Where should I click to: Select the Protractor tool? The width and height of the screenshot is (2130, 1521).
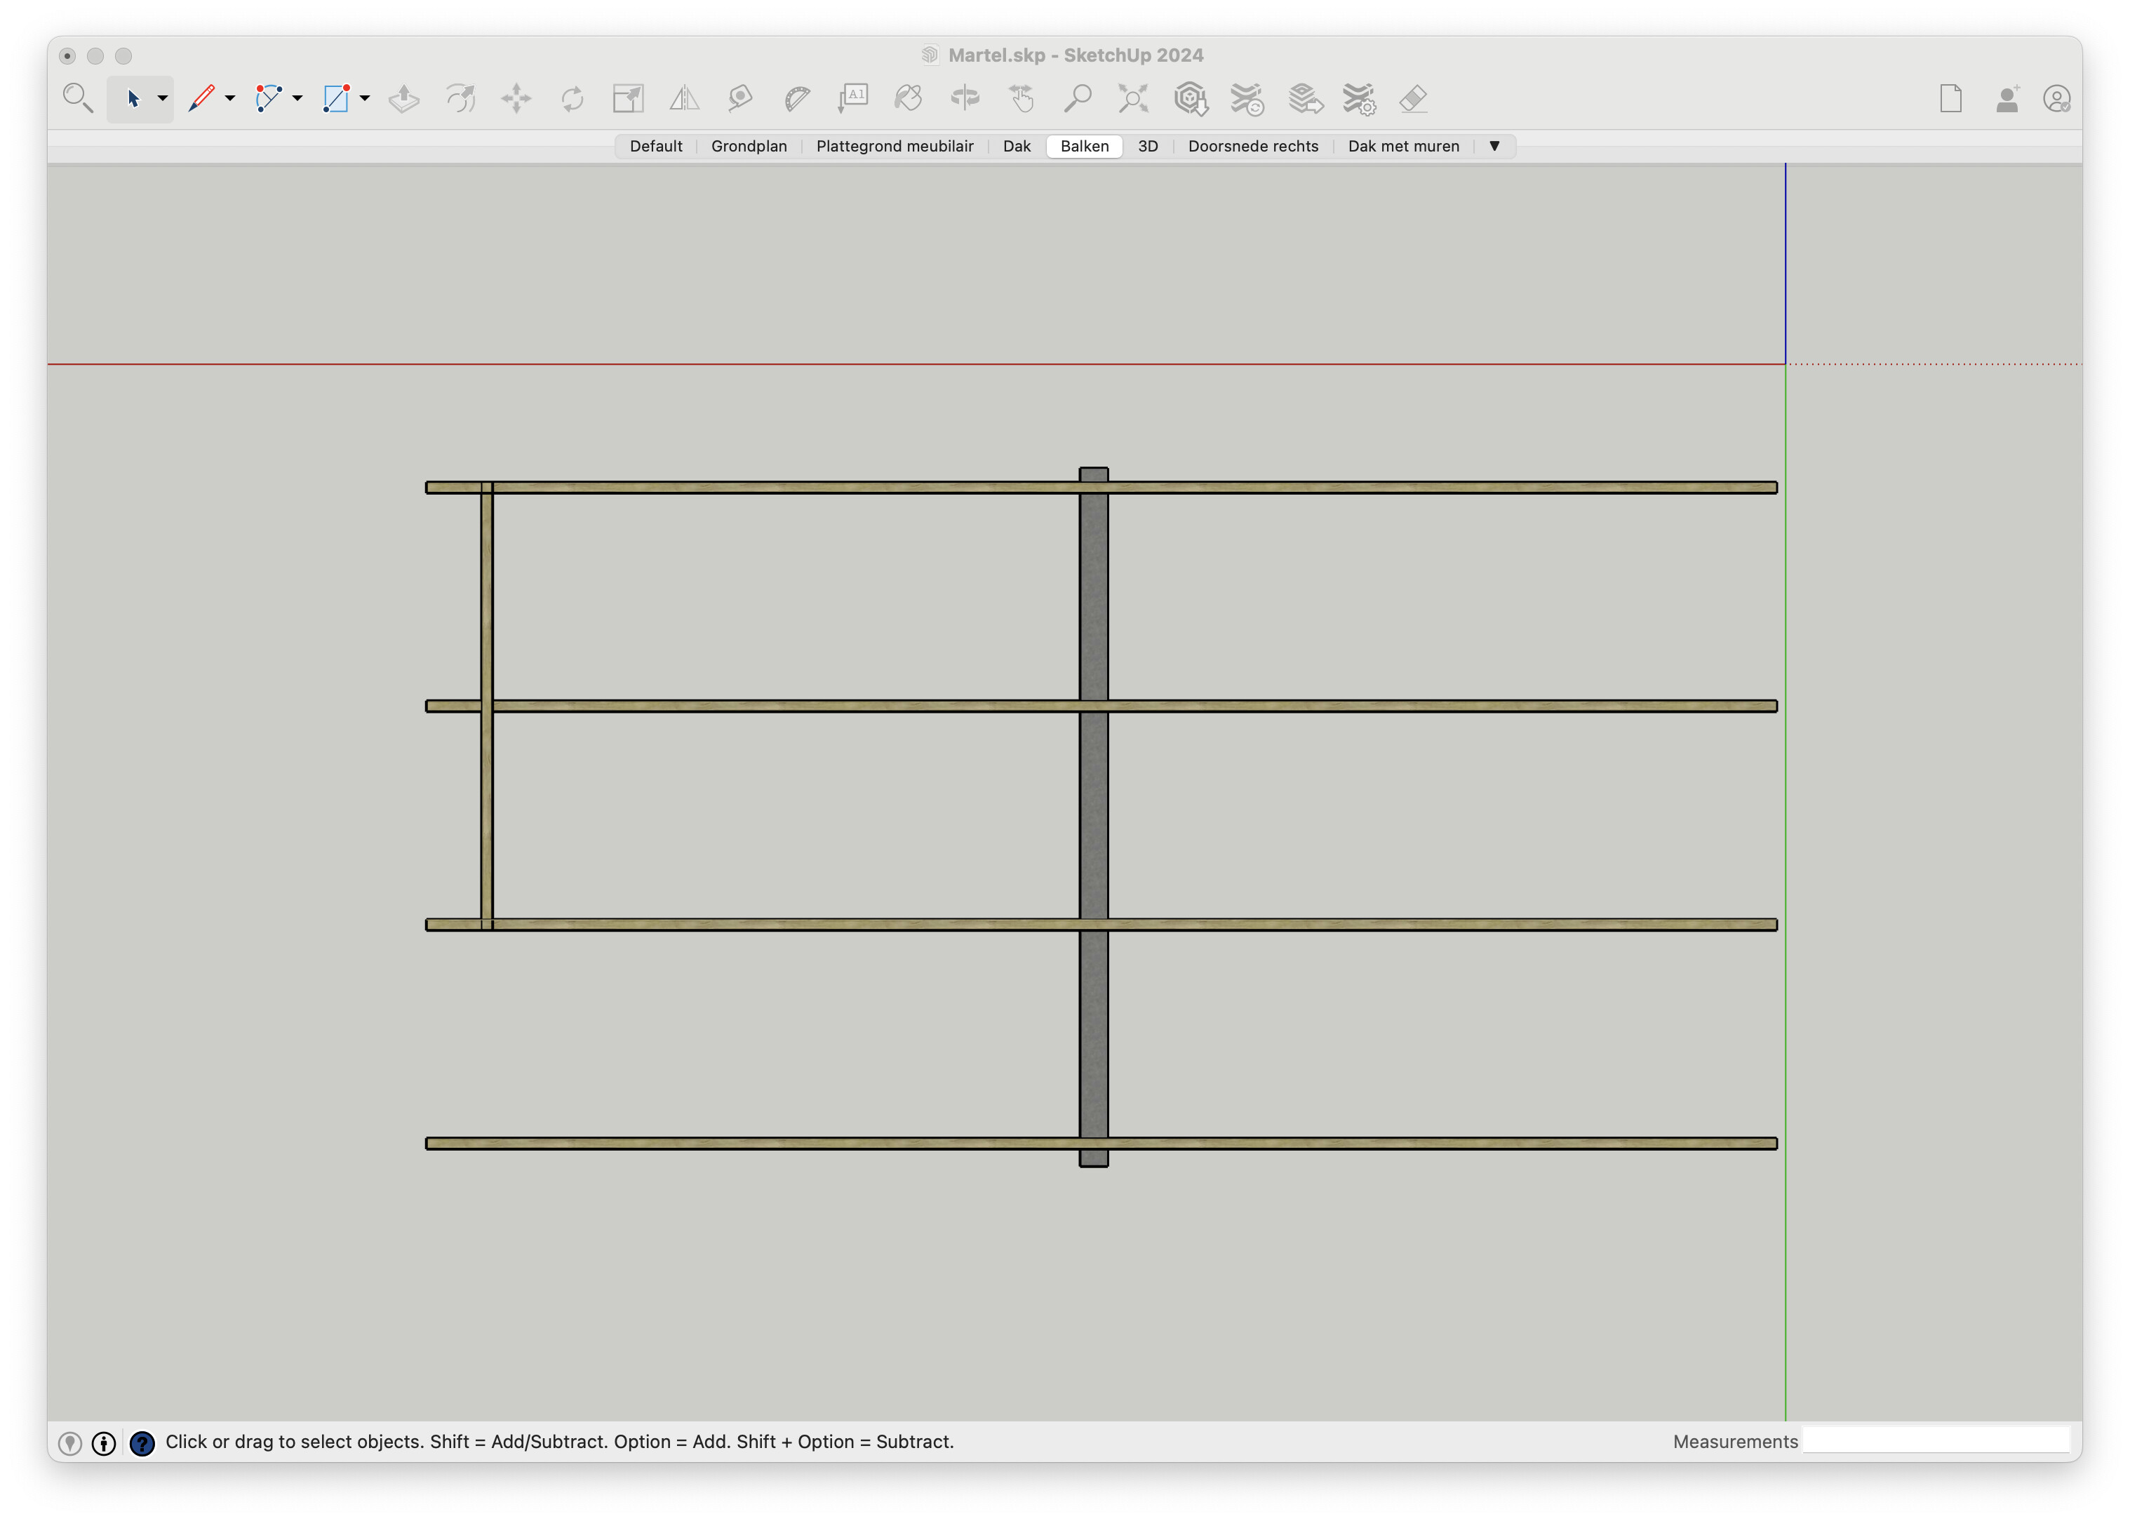tap(797, 98)
